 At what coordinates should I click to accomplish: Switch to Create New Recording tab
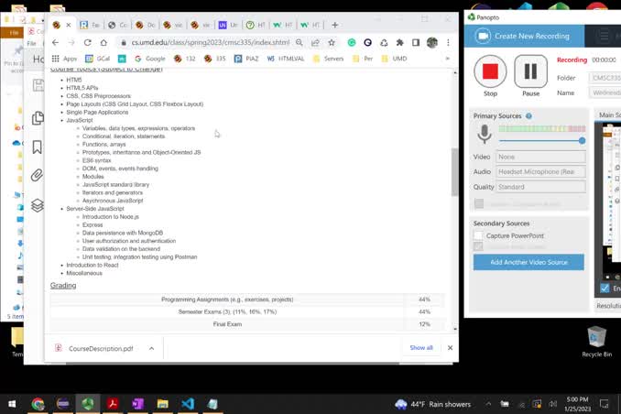pos(524,36)
